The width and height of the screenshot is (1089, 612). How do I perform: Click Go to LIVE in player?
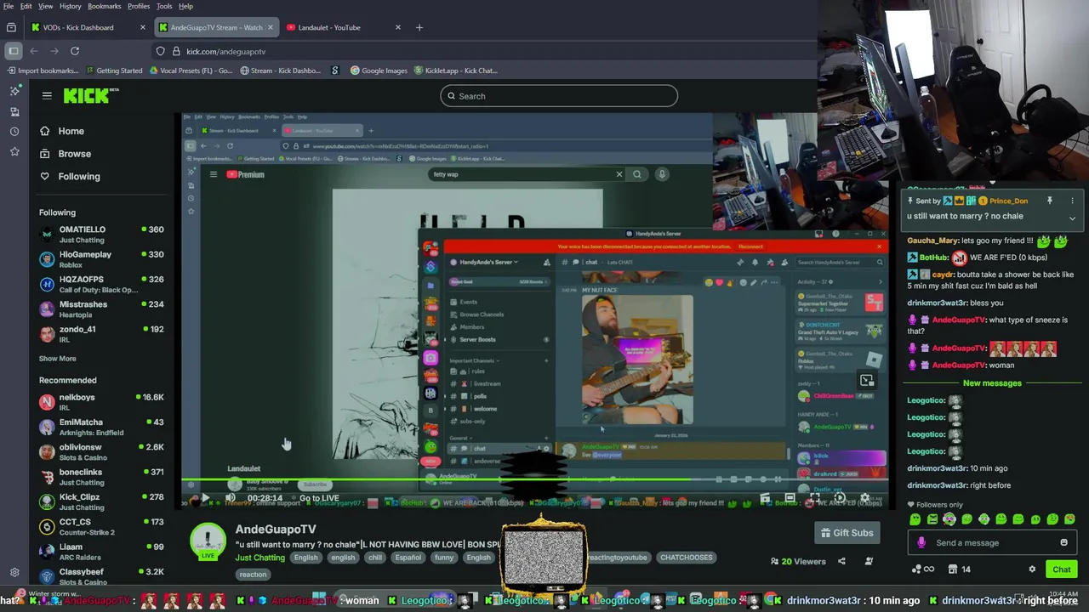pyautogui.click(x=319, y=498)
